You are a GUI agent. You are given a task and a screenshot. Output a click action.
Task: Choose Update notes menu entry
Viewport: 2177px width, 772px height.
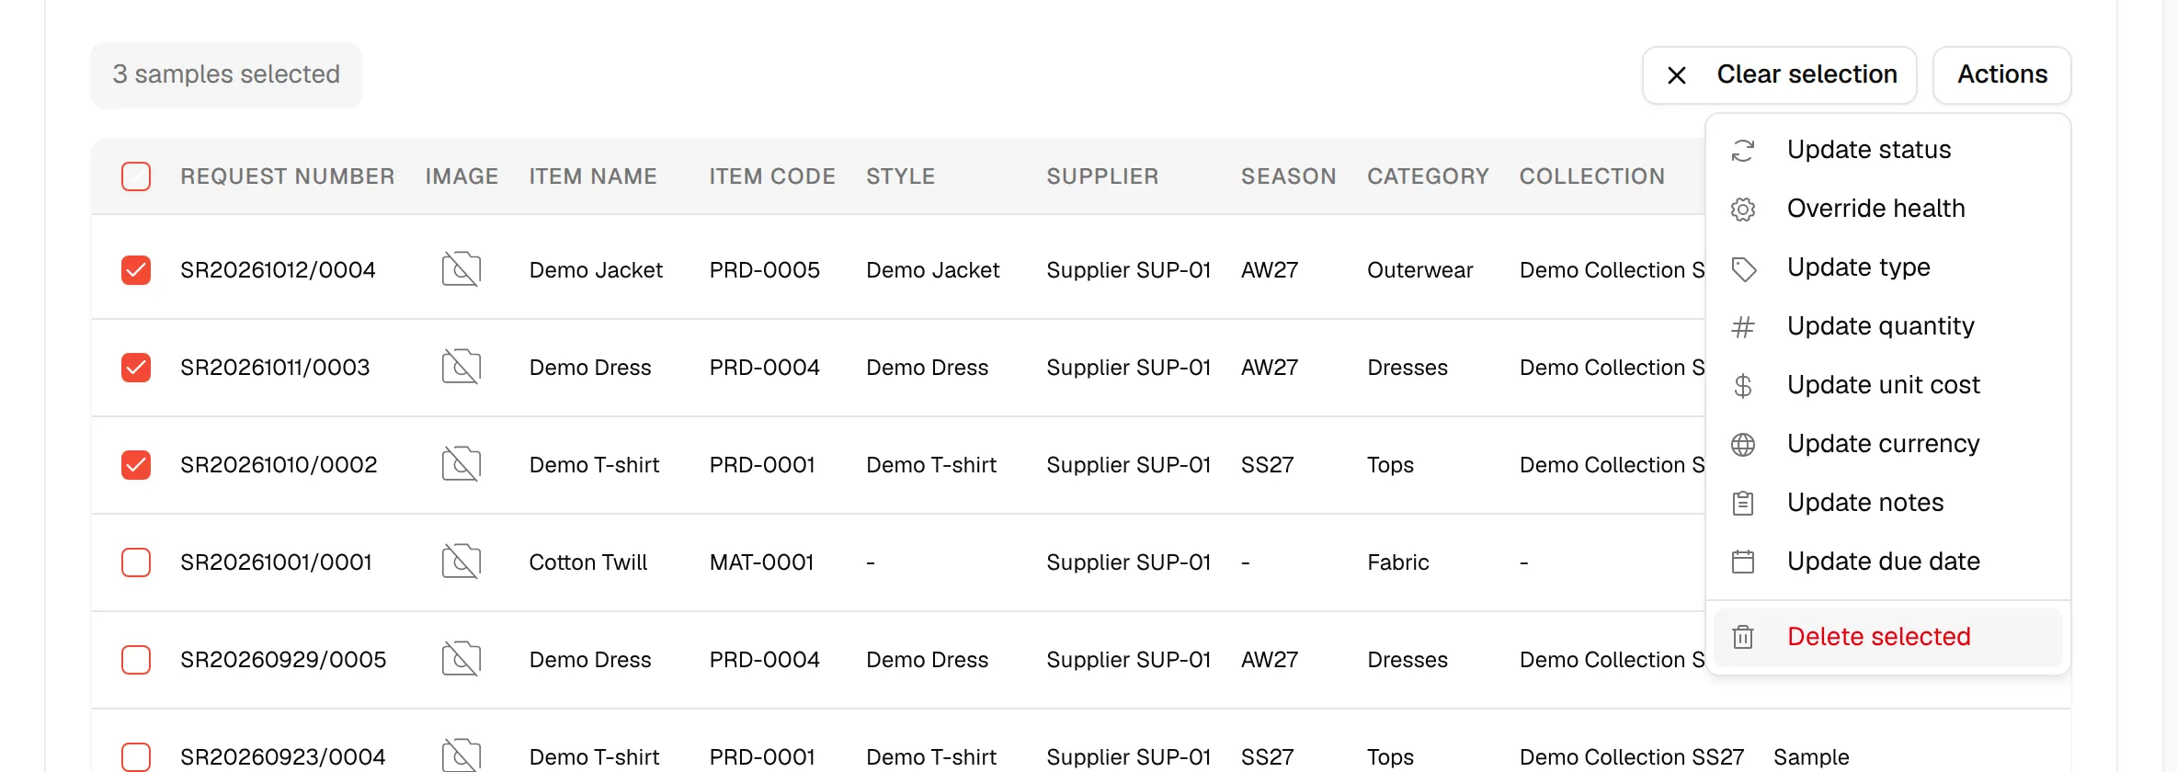point(1888,503)
